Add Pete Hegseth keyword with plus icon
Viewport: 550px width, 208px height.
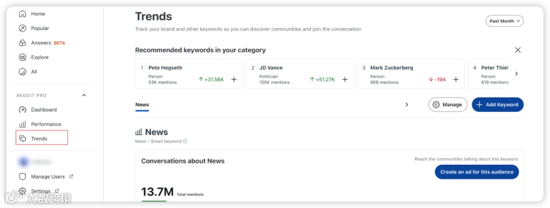click(234, 79)
